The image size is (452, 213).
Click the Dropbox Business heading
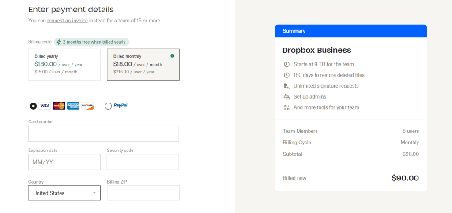pyautogui.click(x=317, y=50)
